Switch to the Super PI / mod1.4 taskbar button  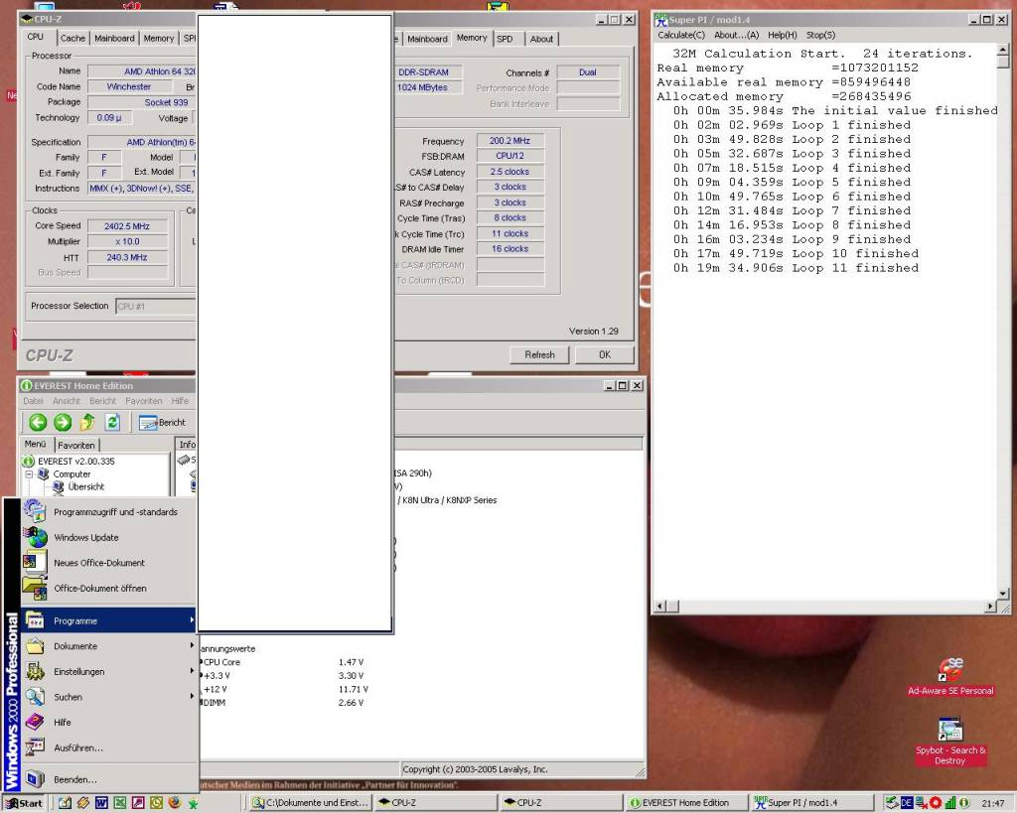coord(810,803)
